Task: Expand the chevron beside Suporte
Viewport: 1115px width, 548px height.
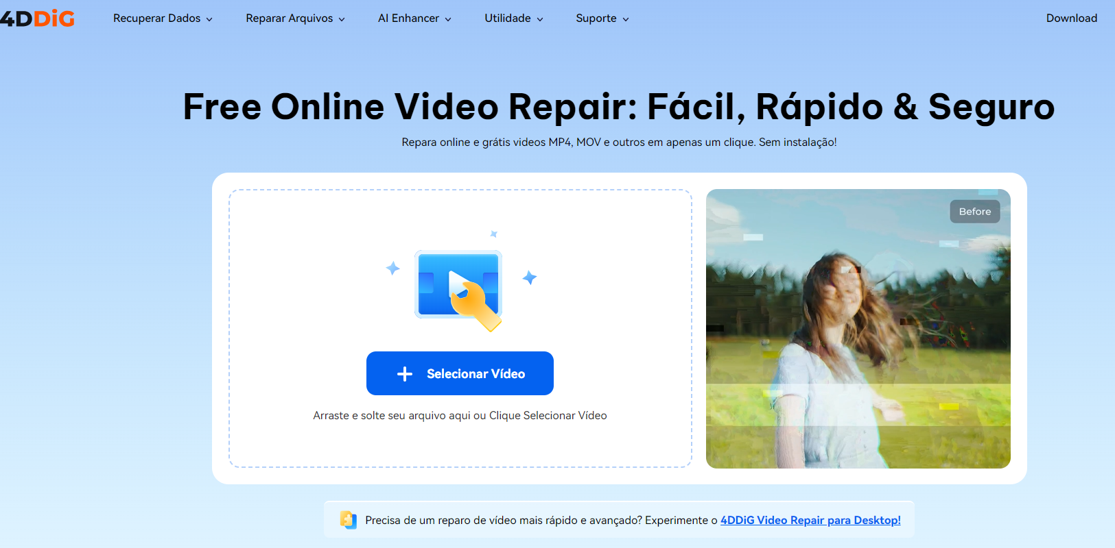Action: tap(626, 19)
